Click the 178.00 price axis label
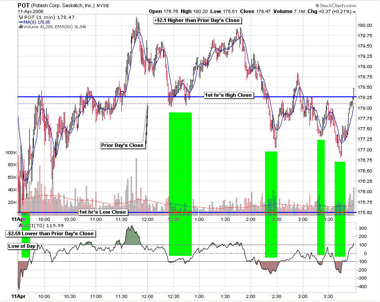This screenshot has width=380, height=302. point(365,108)
